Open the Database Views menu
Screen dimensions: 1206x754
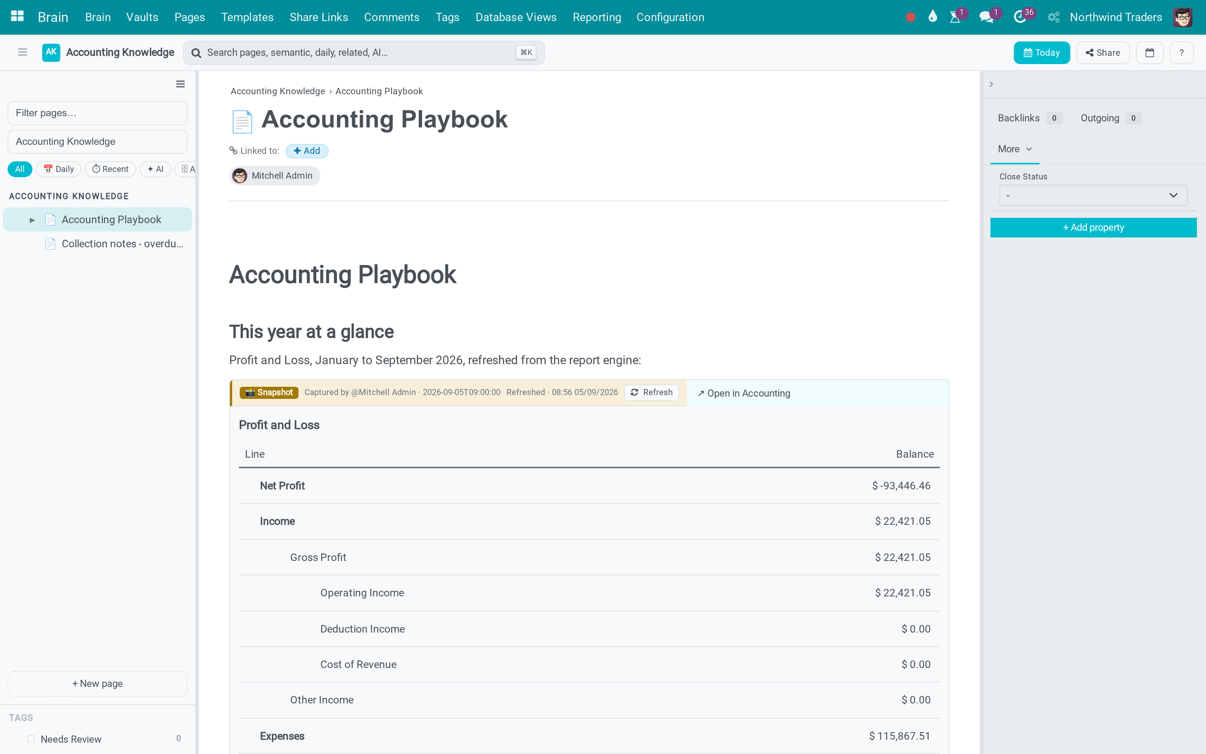pyautogui.click(x=516, y=17)
